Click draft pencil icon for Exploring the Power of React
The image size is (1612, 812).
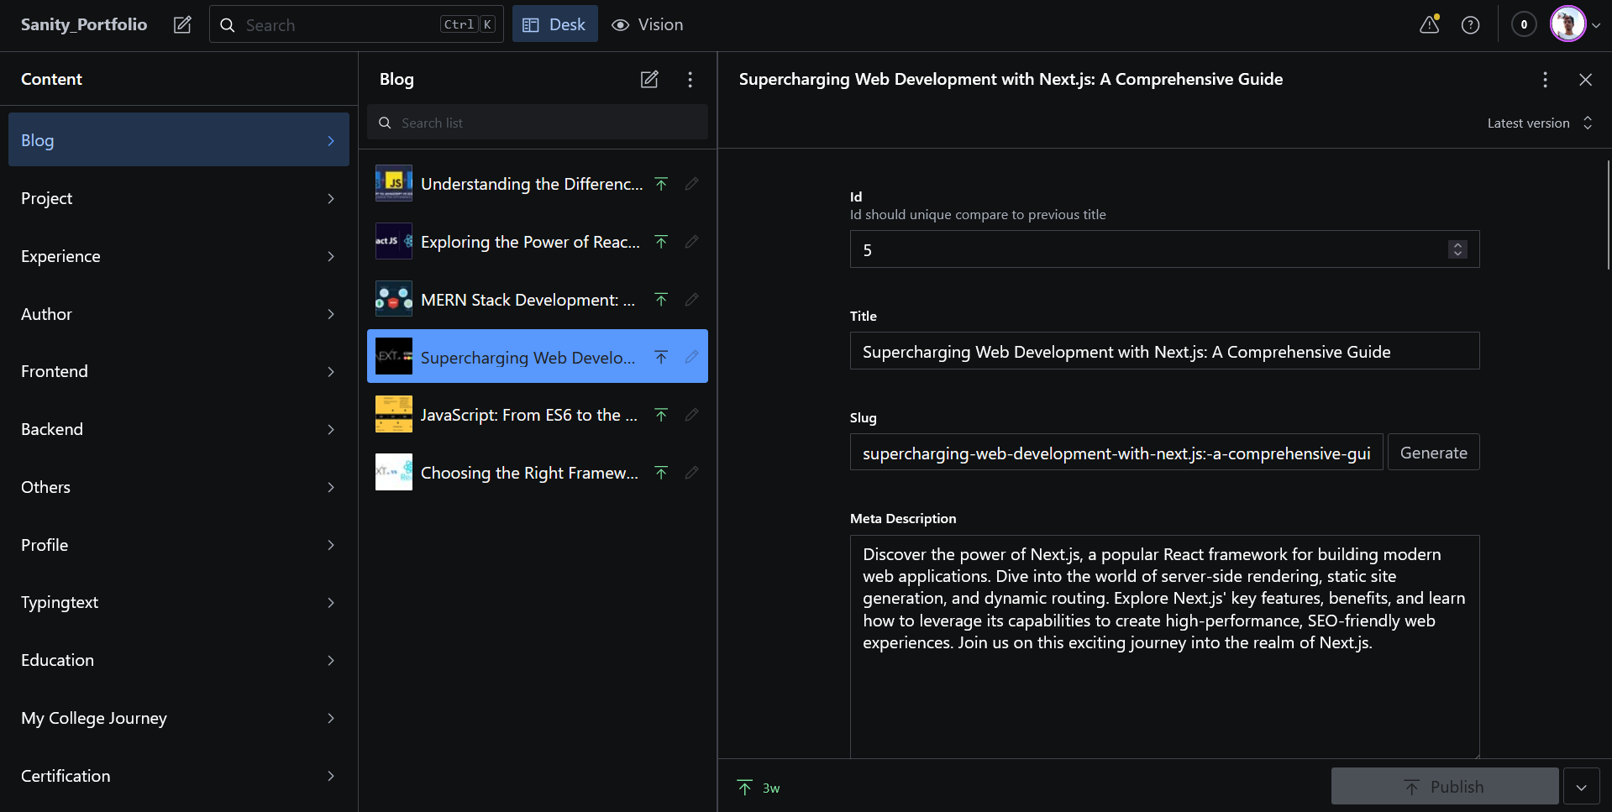(691, 242)
